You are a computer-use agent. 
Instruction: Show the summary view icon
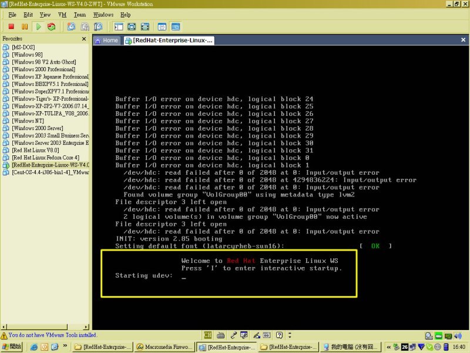[x=162, y=26]
